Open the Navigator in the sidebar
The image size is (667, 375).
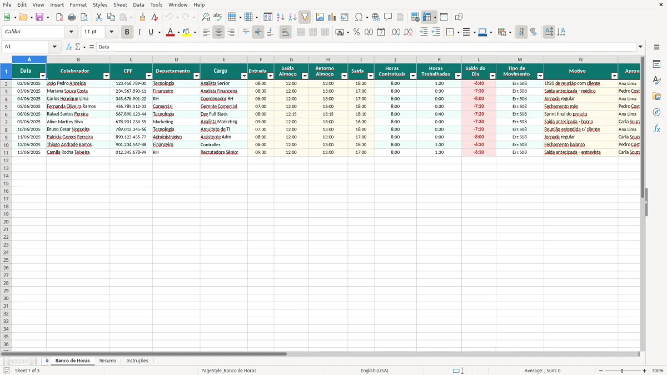(x=656, y=112)
